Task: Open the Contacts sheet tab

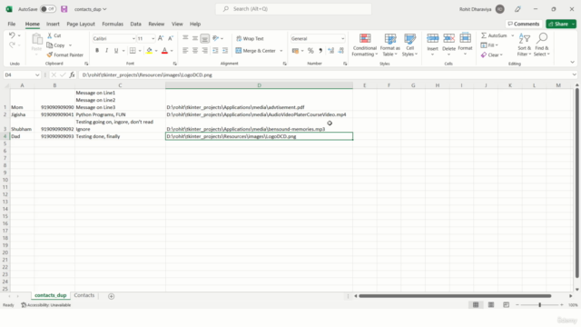Action: coord(84,295)
